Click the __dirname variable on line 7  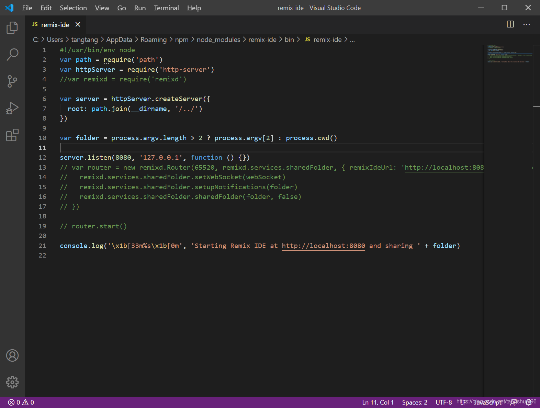[149, 109]
